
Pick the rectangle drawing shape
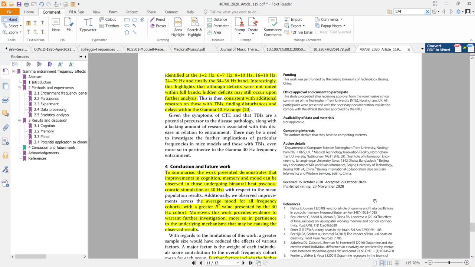pyautogui.click(x=127, y=19)
